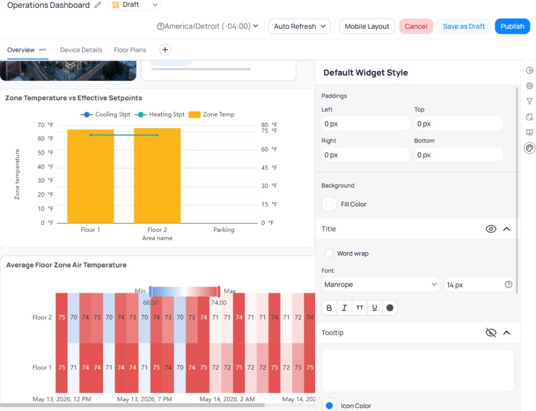Click the heatmap Max slider handle
The width and height of the screenshot is (536, 411).
[219, 291]
